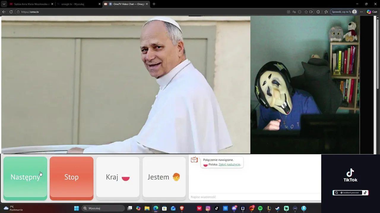Open the Copilot Czat button
Viewport: 380px width, 213px height.
372,12
